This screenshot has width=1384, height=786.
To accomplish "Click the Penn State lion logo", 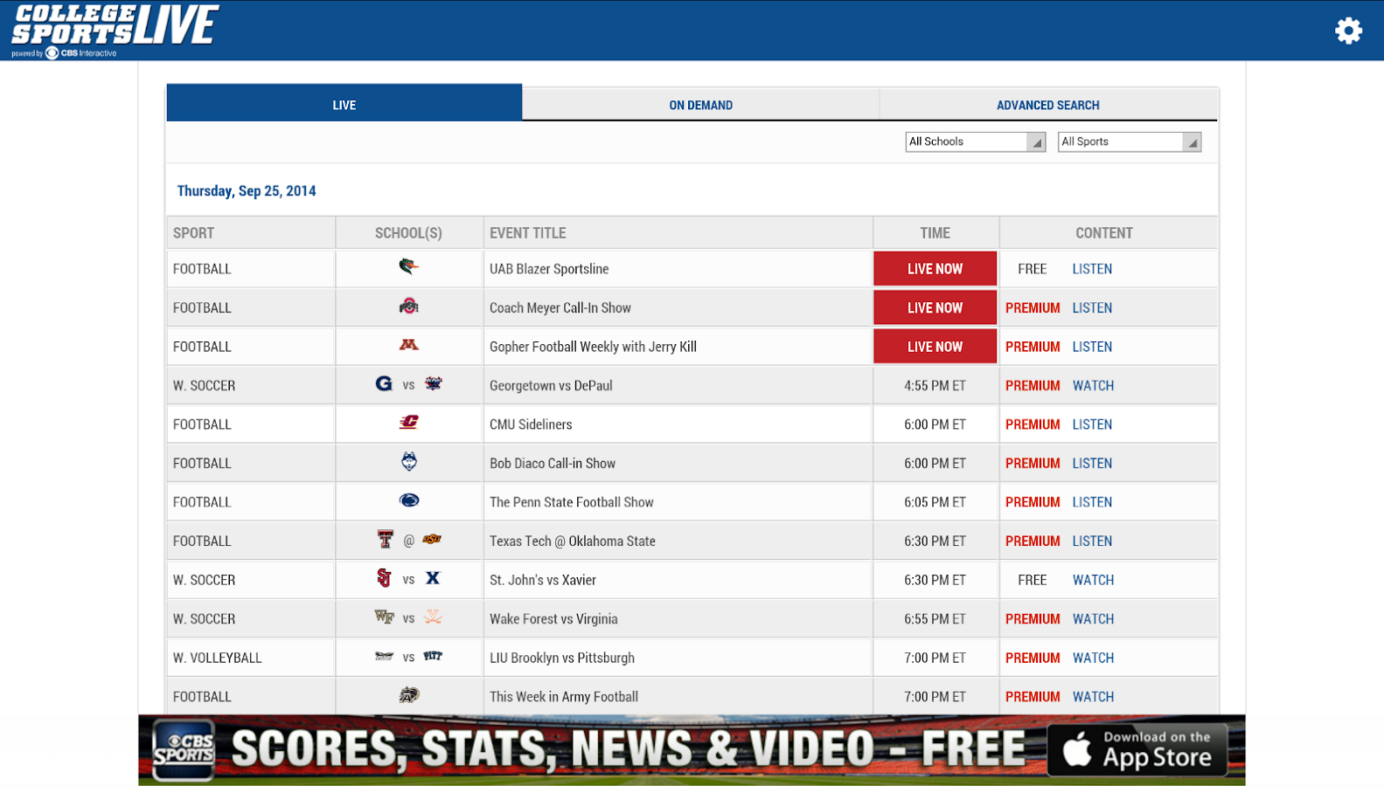I will tap(408, 500).
